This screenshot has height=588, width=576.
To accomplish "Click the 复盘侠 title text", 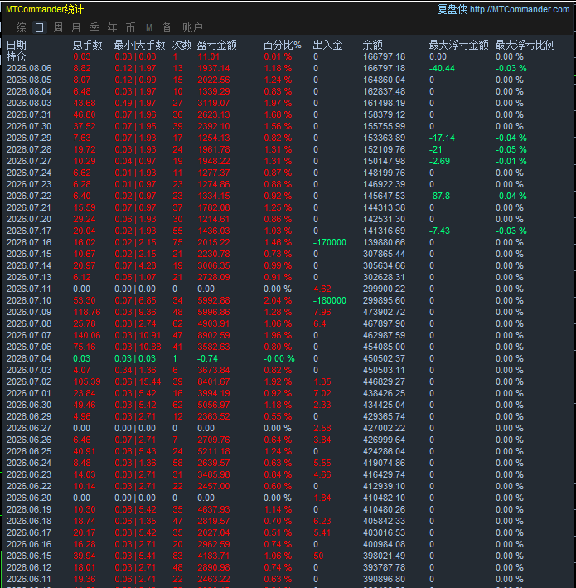I will click(x=453, y=9).
